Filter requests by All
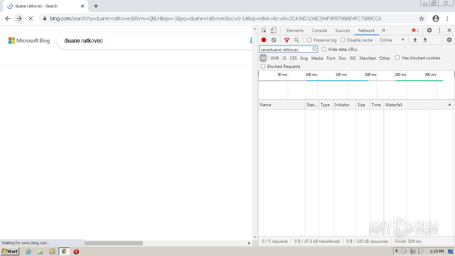Image resolution: width=455 pixels, height=256 pixels. pyautogui.click(x=263, y=58)
